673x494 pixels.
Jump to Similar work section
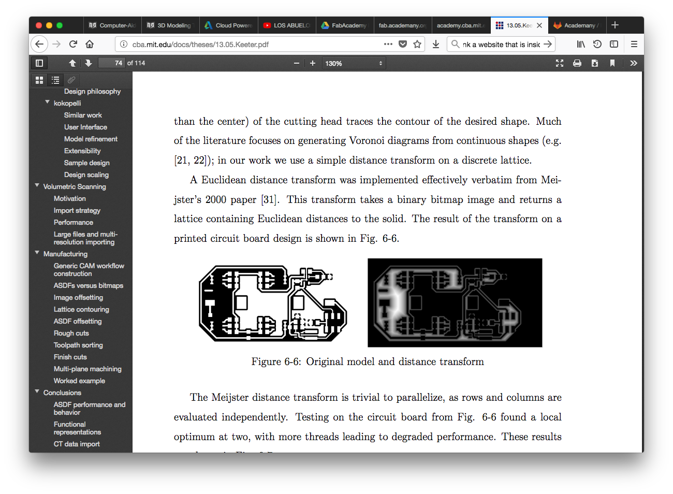pyautogui.click(x=83, y=115)
